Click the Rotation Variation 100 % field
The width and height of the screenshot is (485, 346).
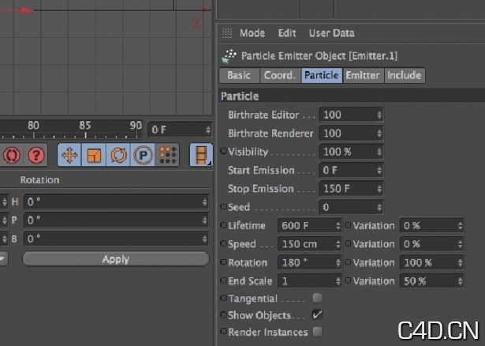click(x=432, y=263)
